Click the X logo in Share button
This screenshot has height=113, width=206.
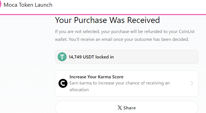[120, 108]
